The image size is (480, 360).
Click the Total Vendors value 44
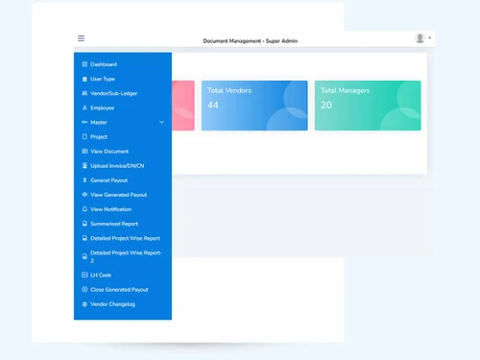(213, 105)
